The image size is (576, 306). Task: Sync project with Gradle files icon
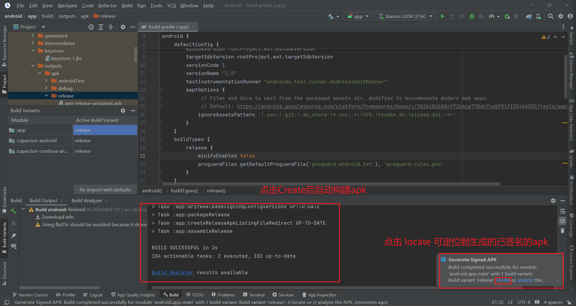click(x=529, y=16)
